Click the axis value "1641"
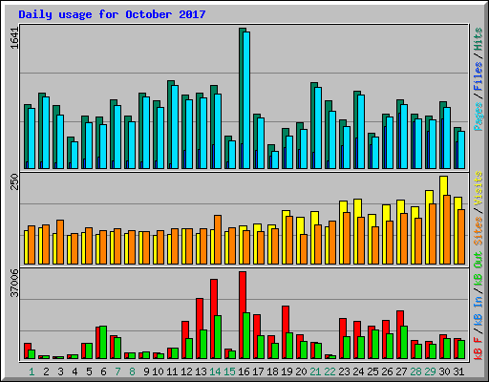The height and width of the screenshot is (382, 489). pos(14,38)
